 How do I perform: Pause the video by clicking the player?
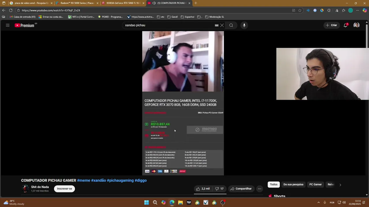tap(183, 103)
